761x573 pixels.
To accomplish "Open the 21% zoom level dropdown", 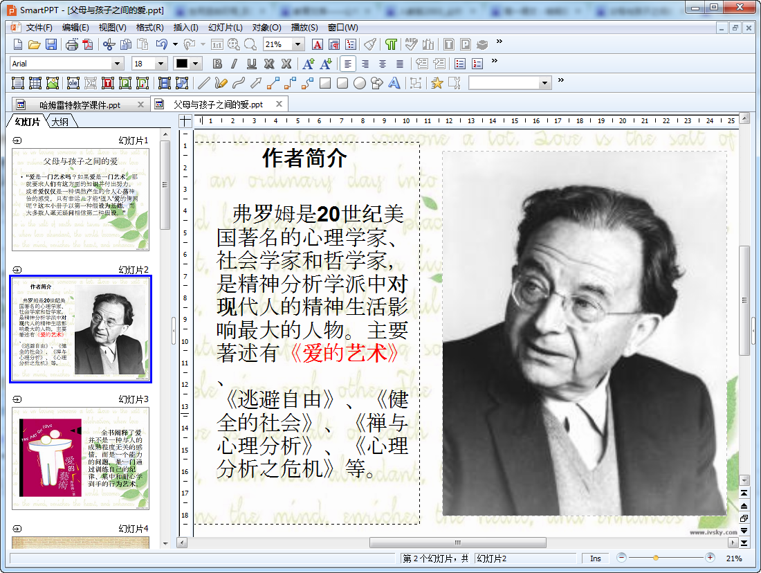I will coord(298,45).
